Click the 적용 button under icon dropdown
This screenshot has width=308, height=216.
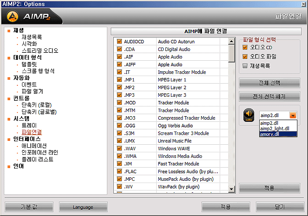click(269, 188)
